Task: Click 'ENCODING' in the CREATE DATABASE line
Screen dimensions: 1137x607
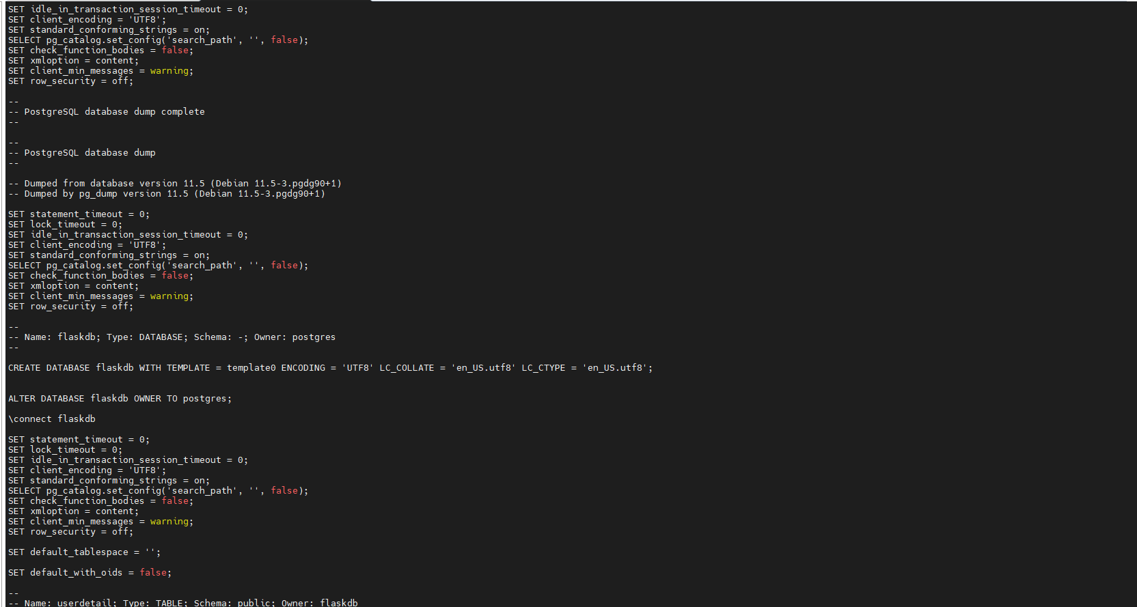Action: pyautogui.click(x=303, y=368)
